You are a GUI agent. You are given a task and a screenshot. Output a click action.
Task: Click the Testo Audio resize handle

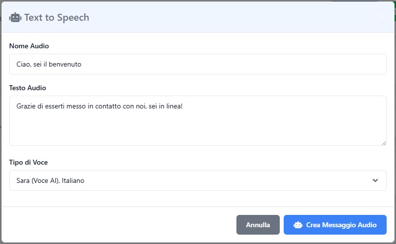pyautogui.click(x=384, y=143)
